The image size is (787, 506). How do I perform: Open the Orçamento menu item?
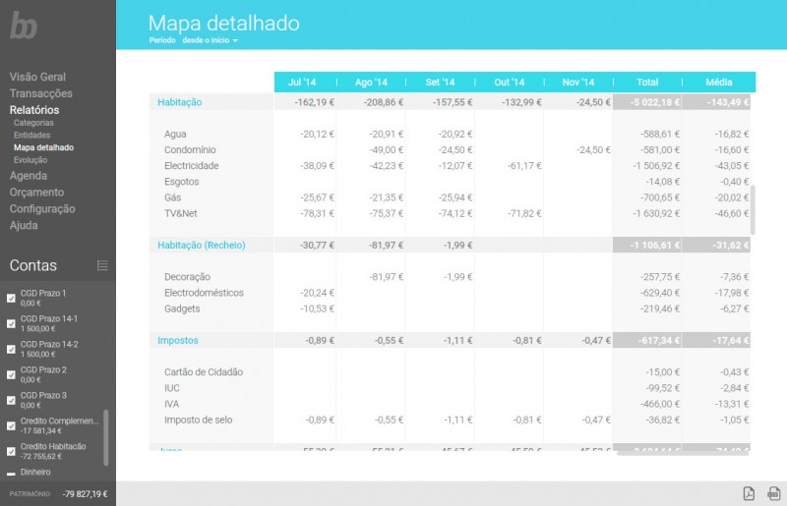coord(36,193)
